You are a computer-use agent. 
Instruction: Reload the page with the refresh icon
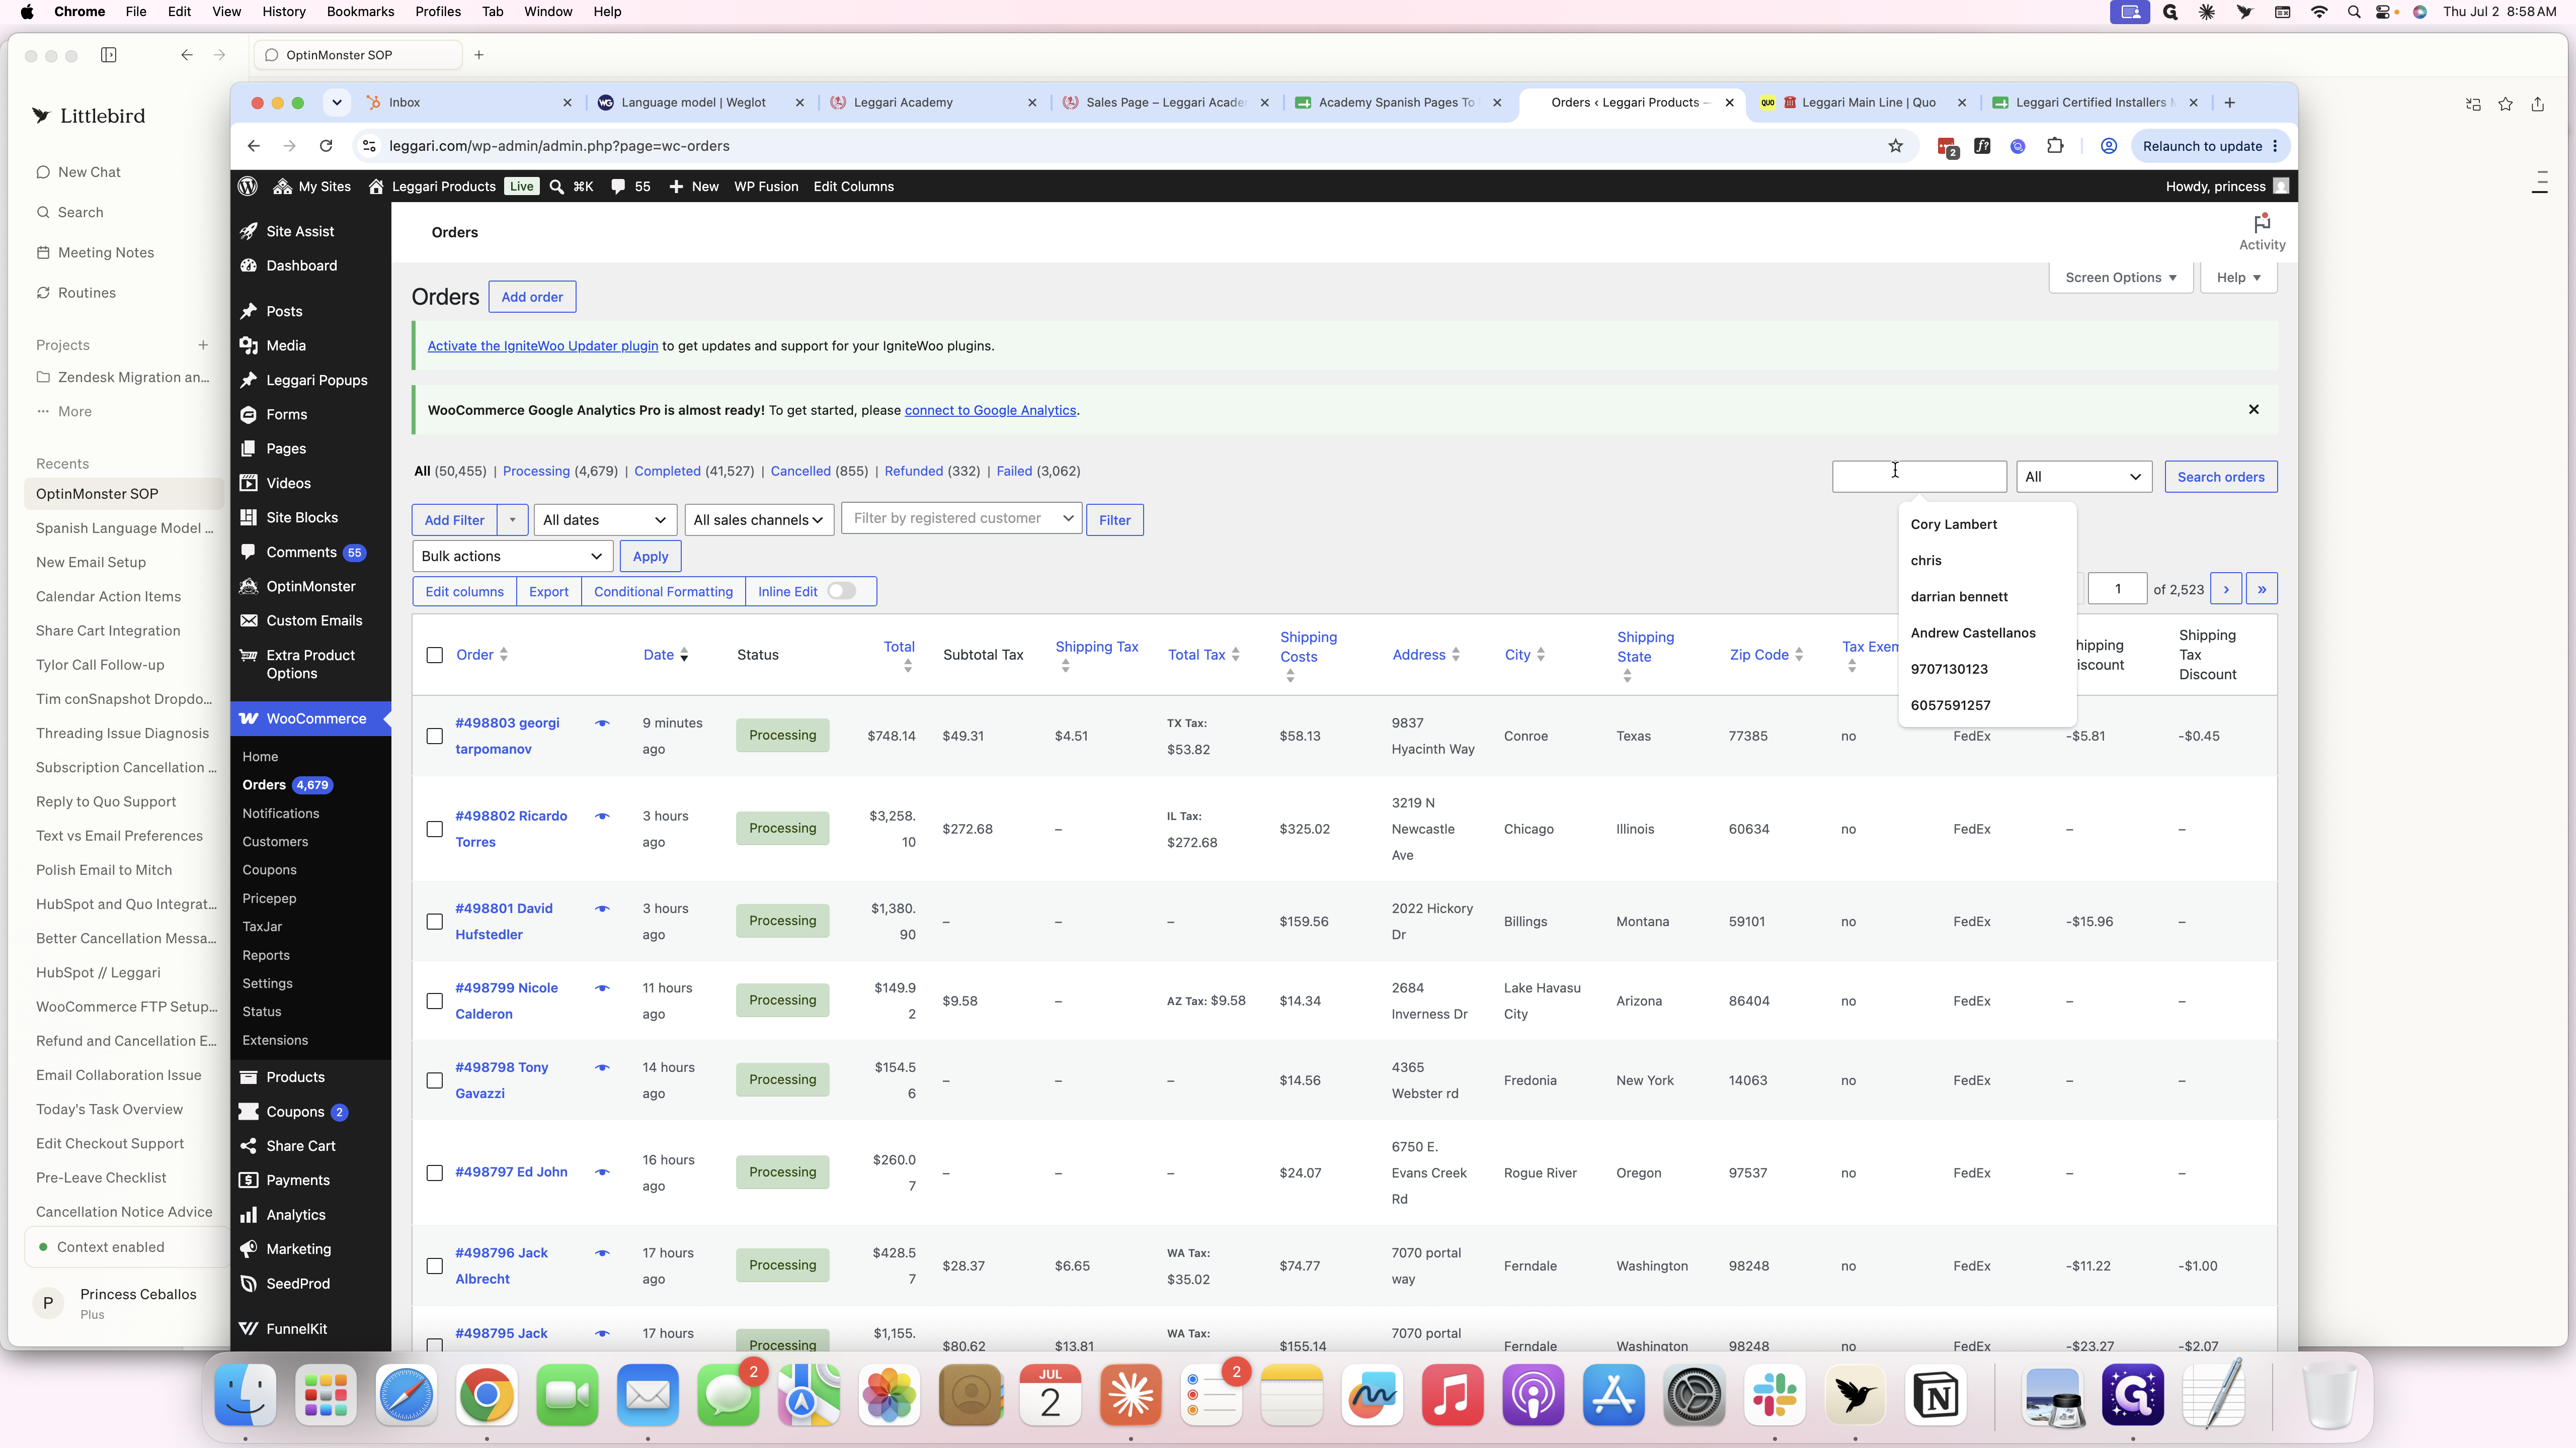click(x=326, y=146)
